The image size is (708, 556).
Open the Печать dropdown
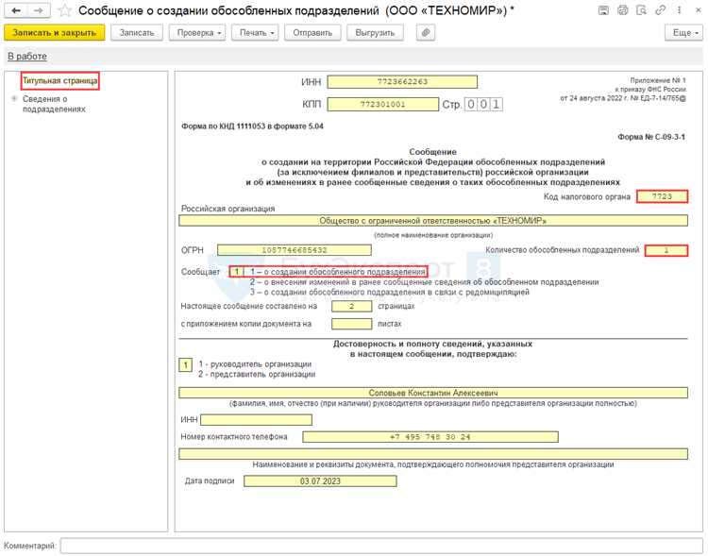tap(257, 32)
